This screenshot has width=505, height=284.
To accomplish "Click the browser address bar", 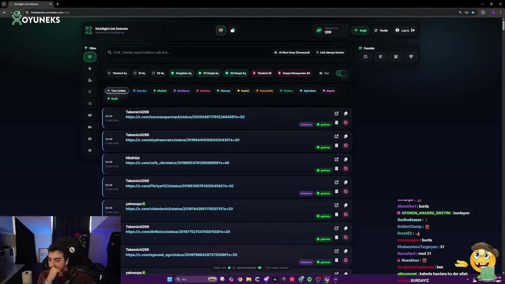I will tap(237, 12).
